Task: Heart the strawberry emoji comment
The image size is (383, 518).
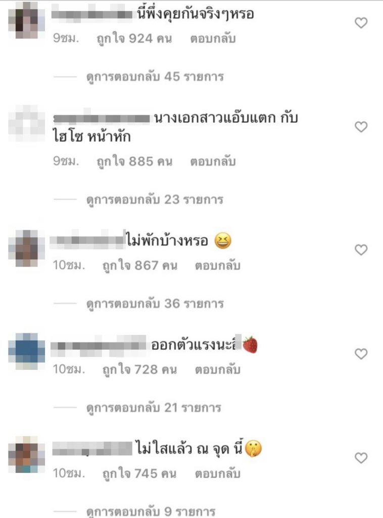Action: pos(361,354)
